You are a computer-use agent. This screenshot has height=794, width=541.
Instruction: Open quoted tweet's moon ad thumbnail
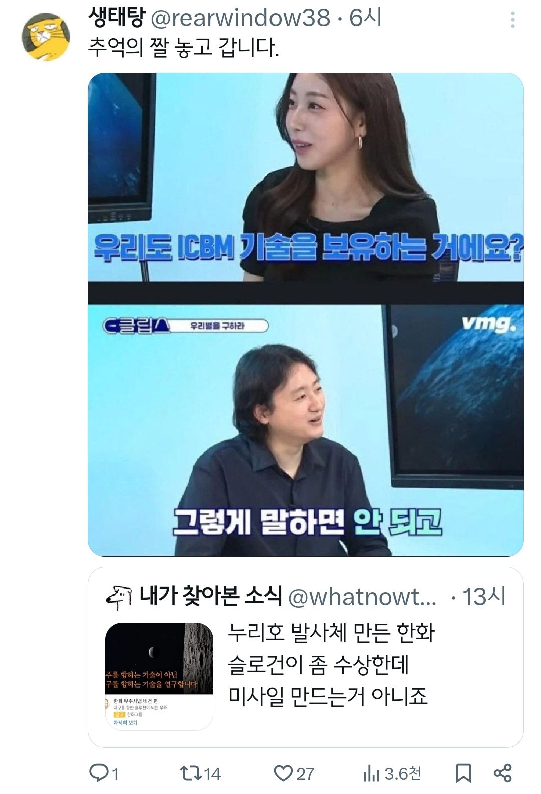click(x=159, y=676)
